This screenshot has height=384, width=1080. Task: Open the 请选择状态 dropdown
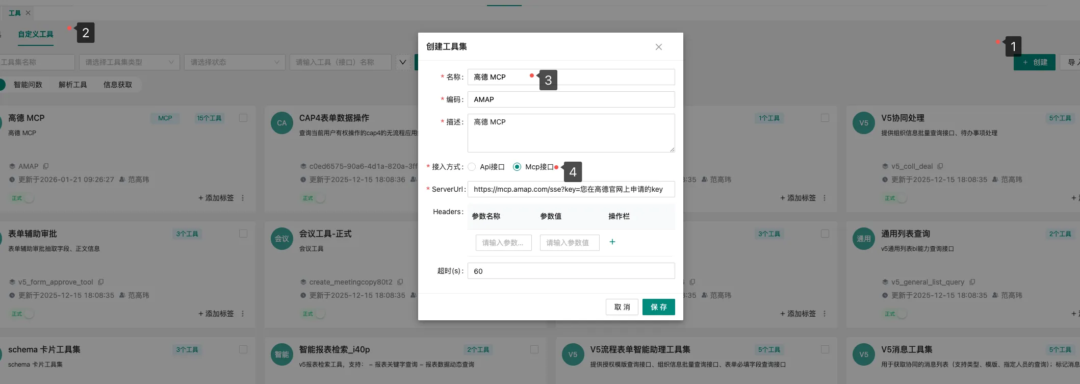[235, 62]
